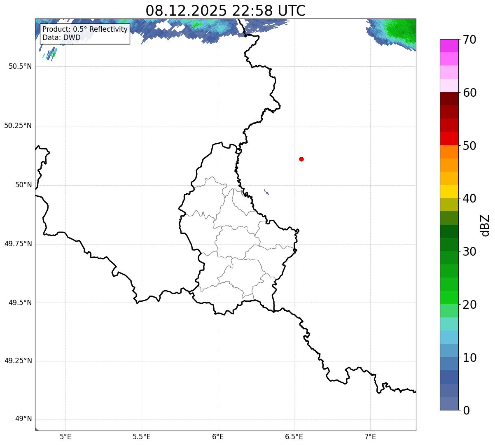495x445 pixels.
Task: Click the 49.75°N latitude label
Action: tap(18, 244)
